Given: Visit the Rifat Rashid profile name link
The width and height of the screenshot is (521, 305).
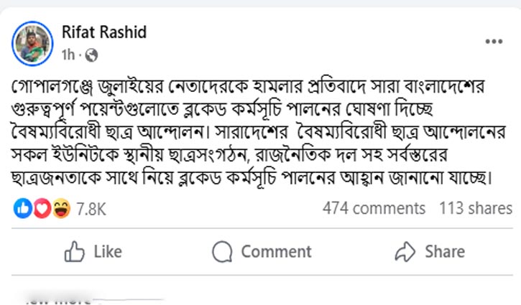Looking at the screenshot, I should click(106, 33).
